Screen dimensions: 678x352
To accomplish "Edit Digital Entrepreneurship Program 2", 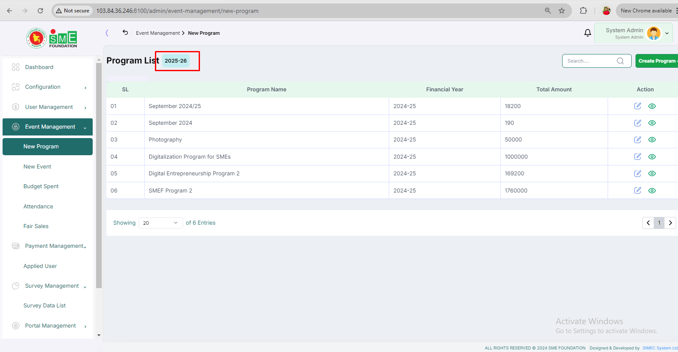I will (637, 173).
